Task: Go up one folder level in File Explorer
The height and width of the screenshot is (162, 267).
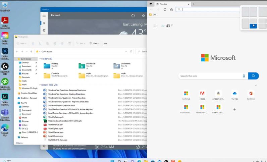Action: pyautogui.click(x=31, y=51)
